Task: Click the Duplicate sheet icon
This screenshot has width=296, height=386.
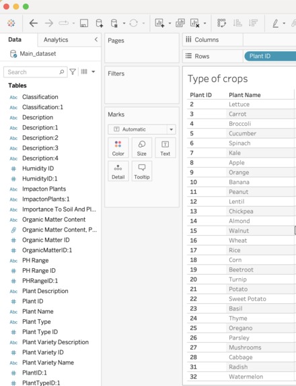Action: (x=180, y=23)
